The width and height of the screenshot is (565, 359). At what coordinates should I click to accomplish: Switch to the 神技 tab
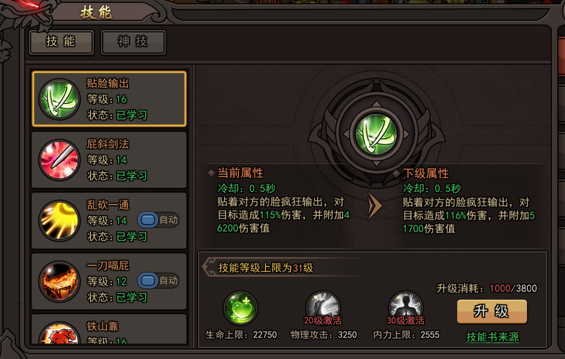133,42
